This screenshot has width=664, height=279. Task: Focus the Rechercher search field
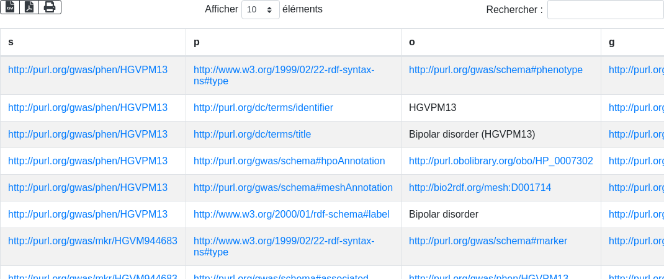tap(606, 9)
